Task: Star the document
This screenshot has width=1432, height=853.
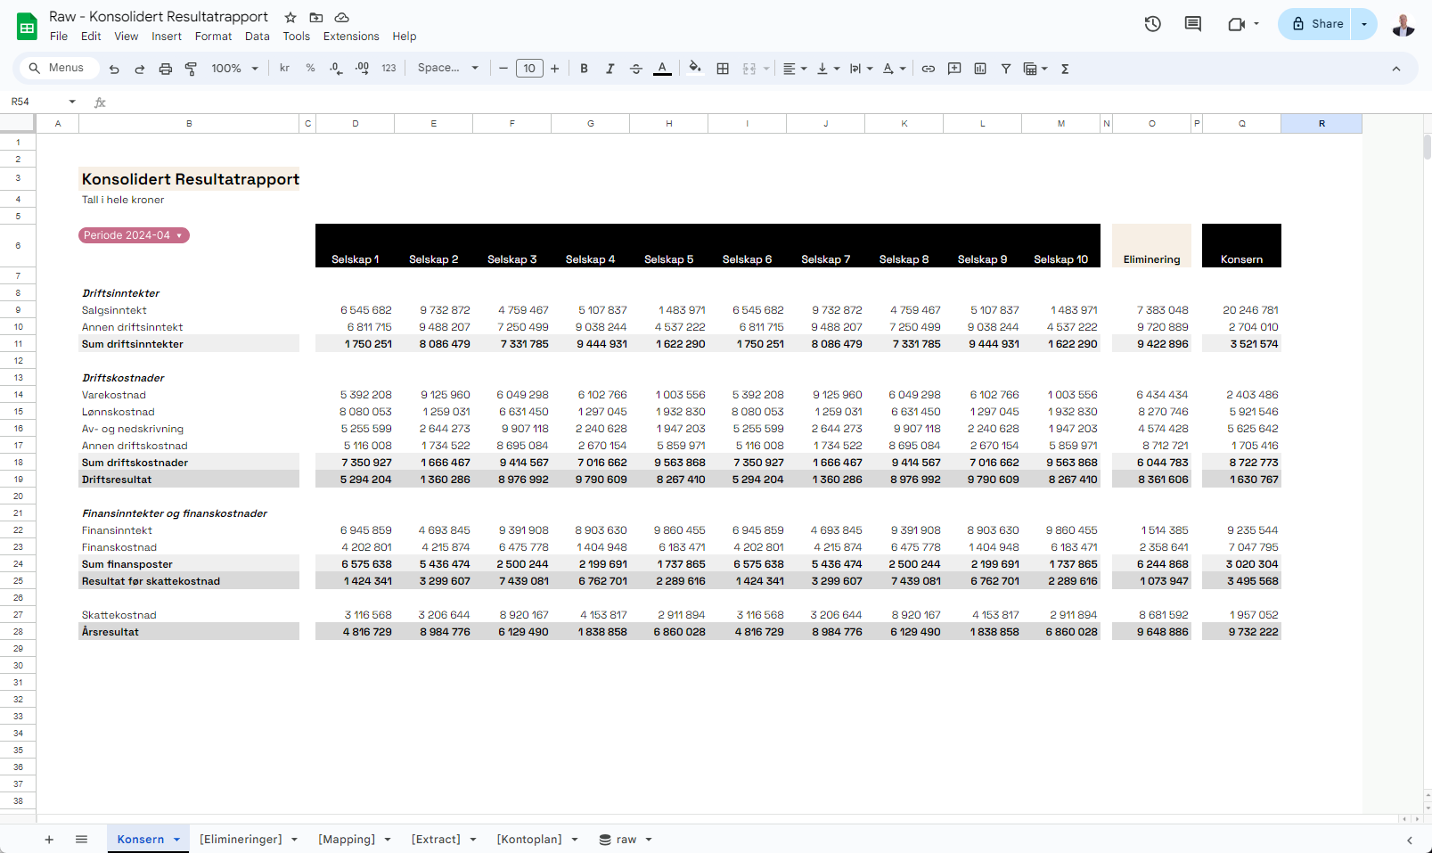Action: coord(290,17)
